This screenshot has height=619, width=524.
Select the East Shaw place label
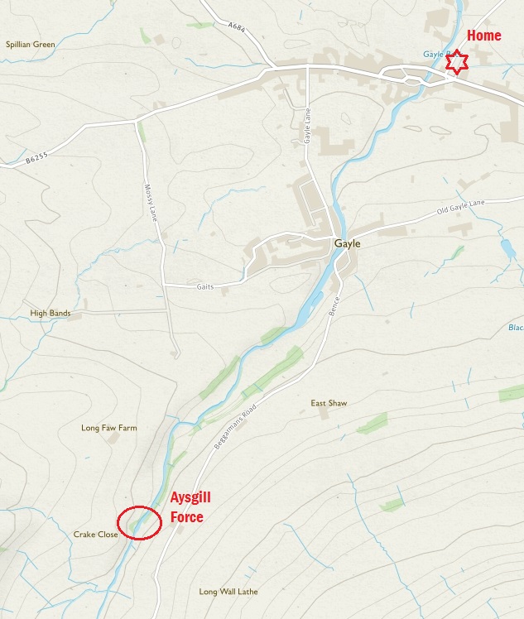pyautogui.click(x=329, y=403)
